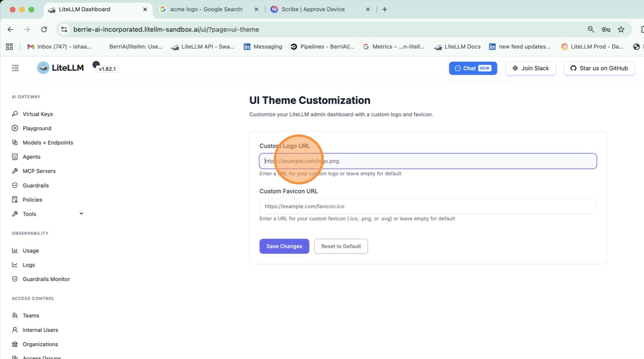The width and height of the screenshot is (644, 359).
Task: Open Virtual Keys page
Action: coord(38,114)
